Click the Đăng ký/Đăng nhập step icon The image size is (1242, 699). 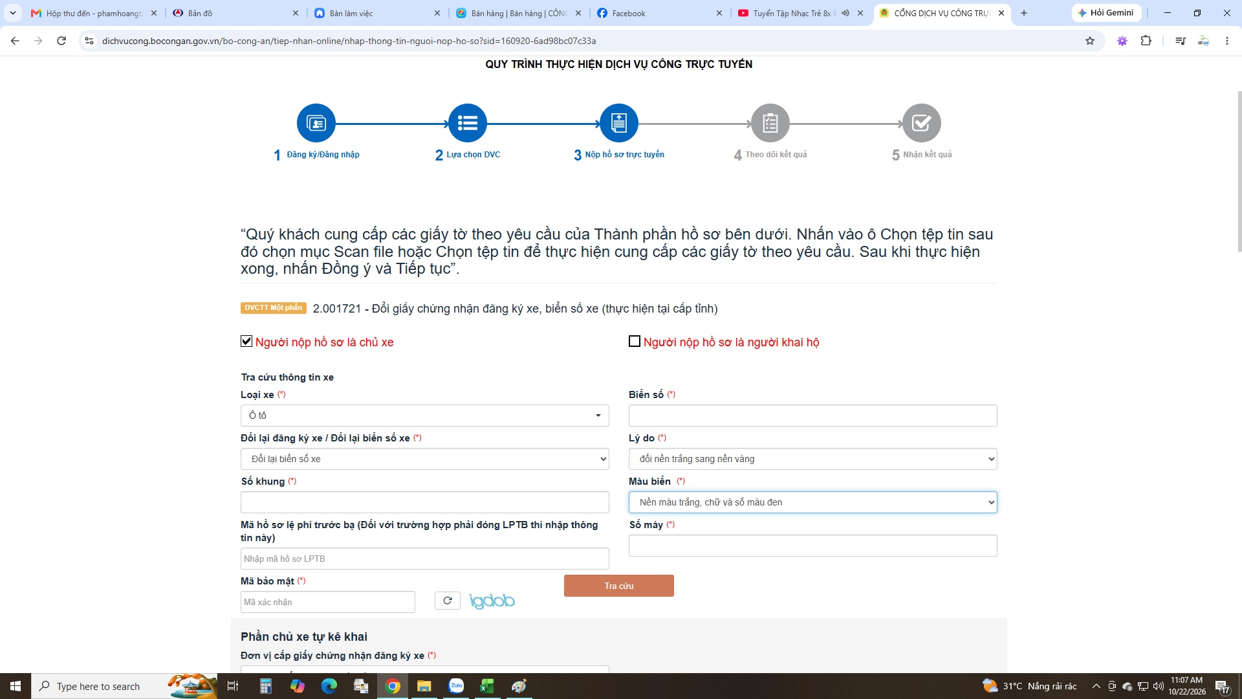coord(316,123)
